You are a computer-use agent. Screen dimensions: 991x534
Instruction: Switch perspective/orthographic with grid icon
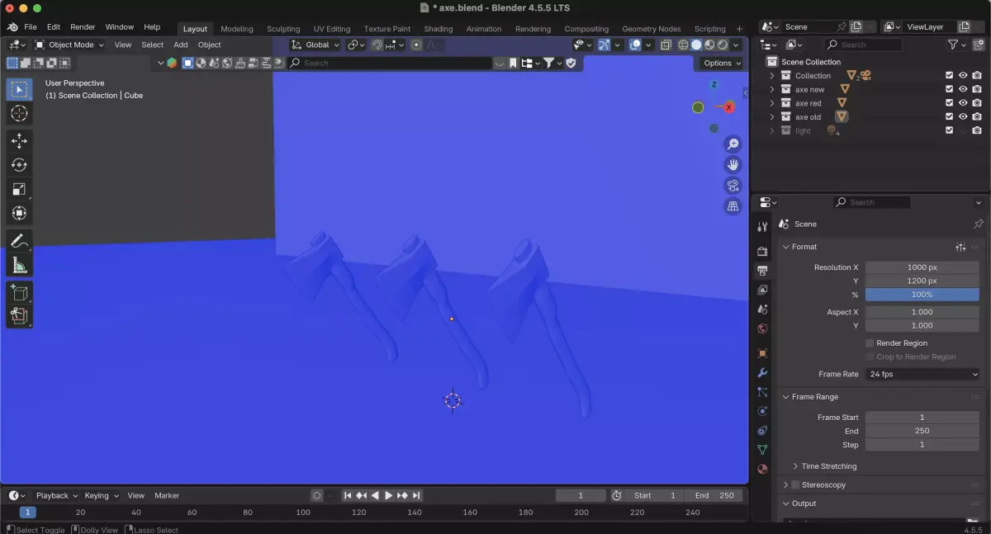(x=733, y=206)
